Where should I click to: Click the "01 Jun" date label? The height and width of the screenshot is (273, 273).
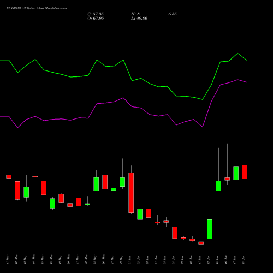click(130, 260)
